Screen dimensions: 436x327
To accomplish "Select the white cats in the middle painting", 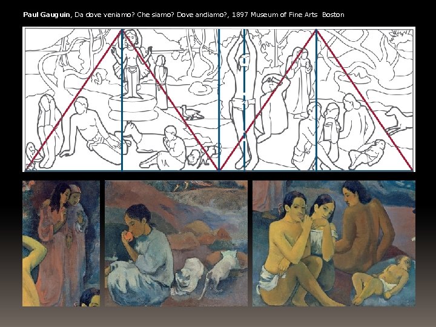I will pyautogui.click(x=207, y=272).
